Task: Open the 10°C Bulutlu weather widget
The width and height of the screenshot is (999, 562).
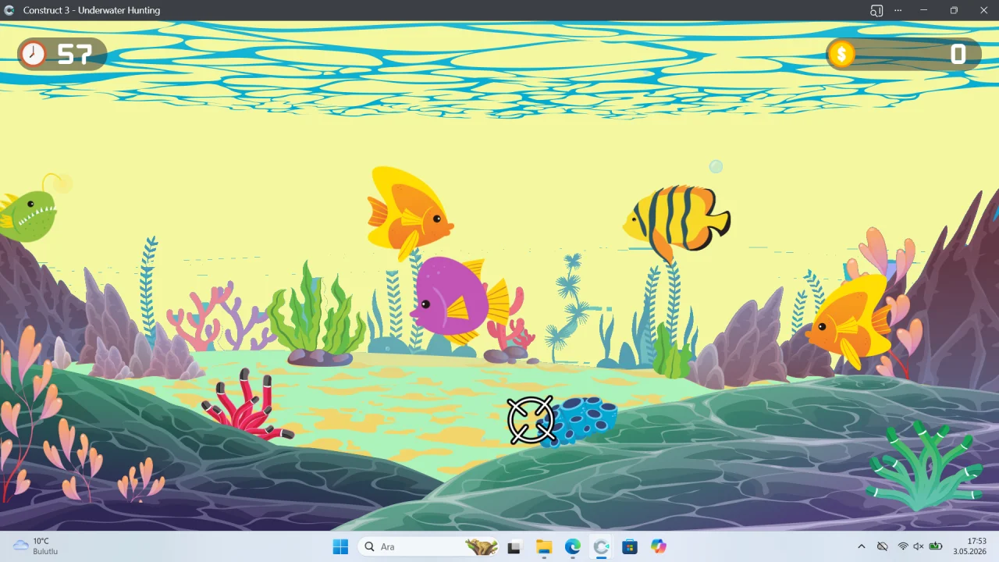Action: click(35, 546)
